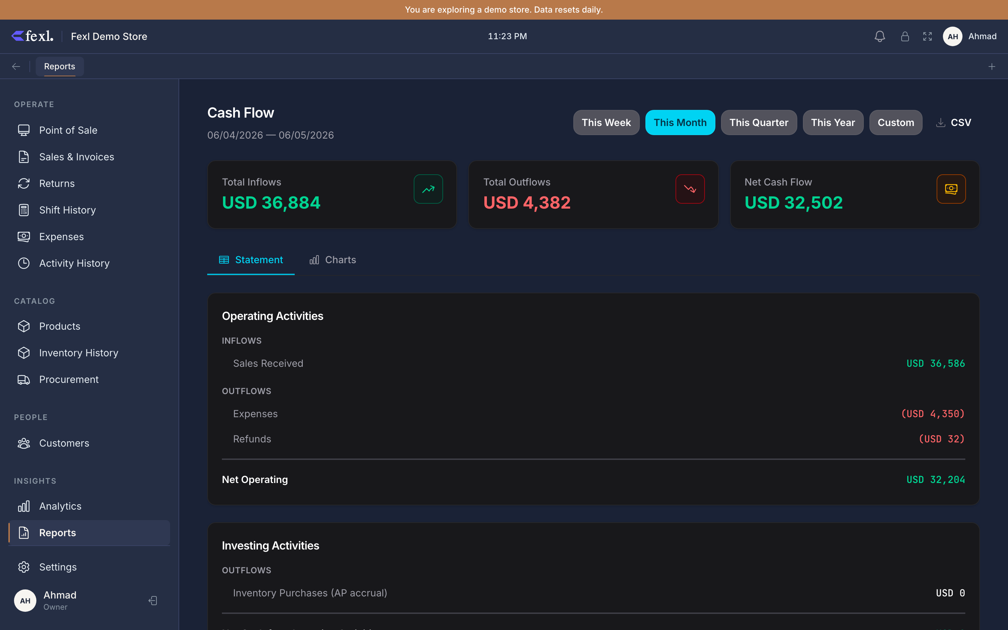This screenshot has width=1008, height=630.
Task: Open Point of Sale from sidebar
Action: [89, 130]
